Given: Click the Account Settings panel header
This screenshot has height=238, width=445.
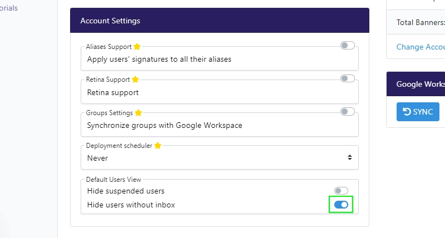Looking at the screenshot, I should tap(220, 21).
